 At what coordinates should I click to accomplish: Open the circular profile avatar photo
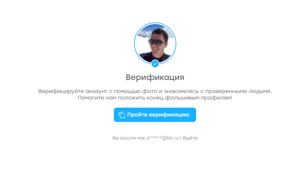point(155,43)
